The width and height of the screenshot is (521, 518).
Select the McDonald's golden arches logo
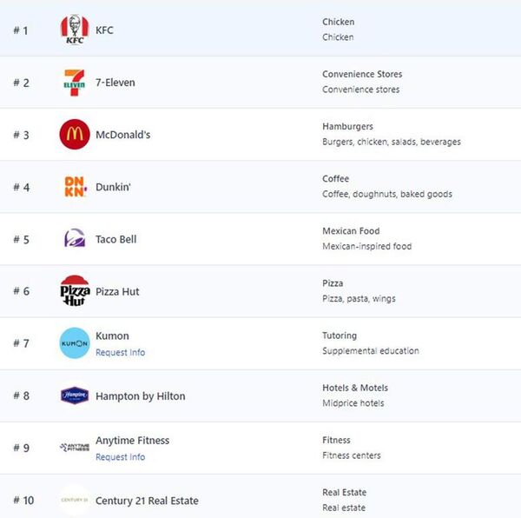pyautogui.click(x=75, y=135)
